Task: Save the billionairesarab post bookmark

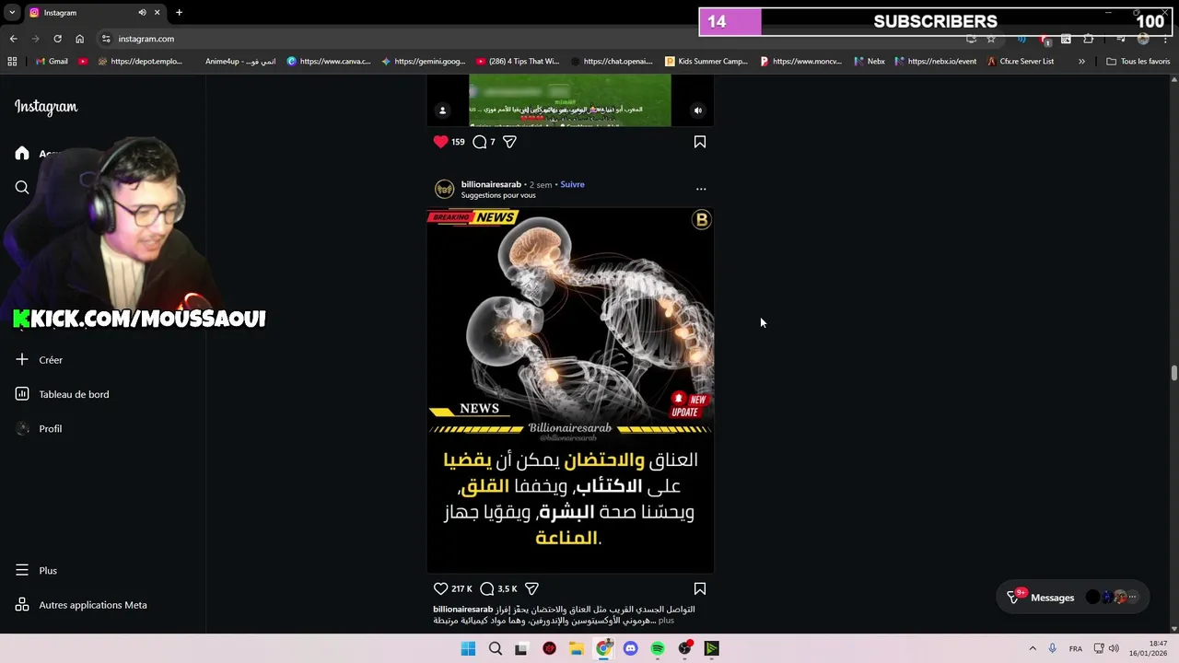Action: coord(700,588)
